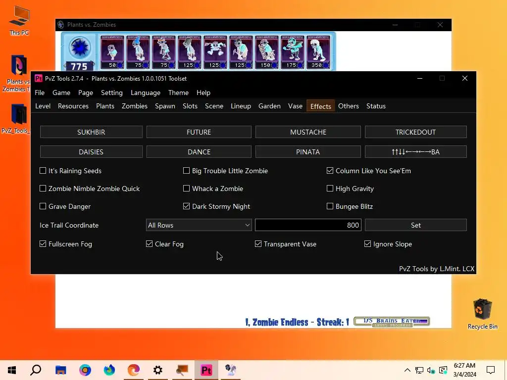Open the Language menu

[146, 93]
